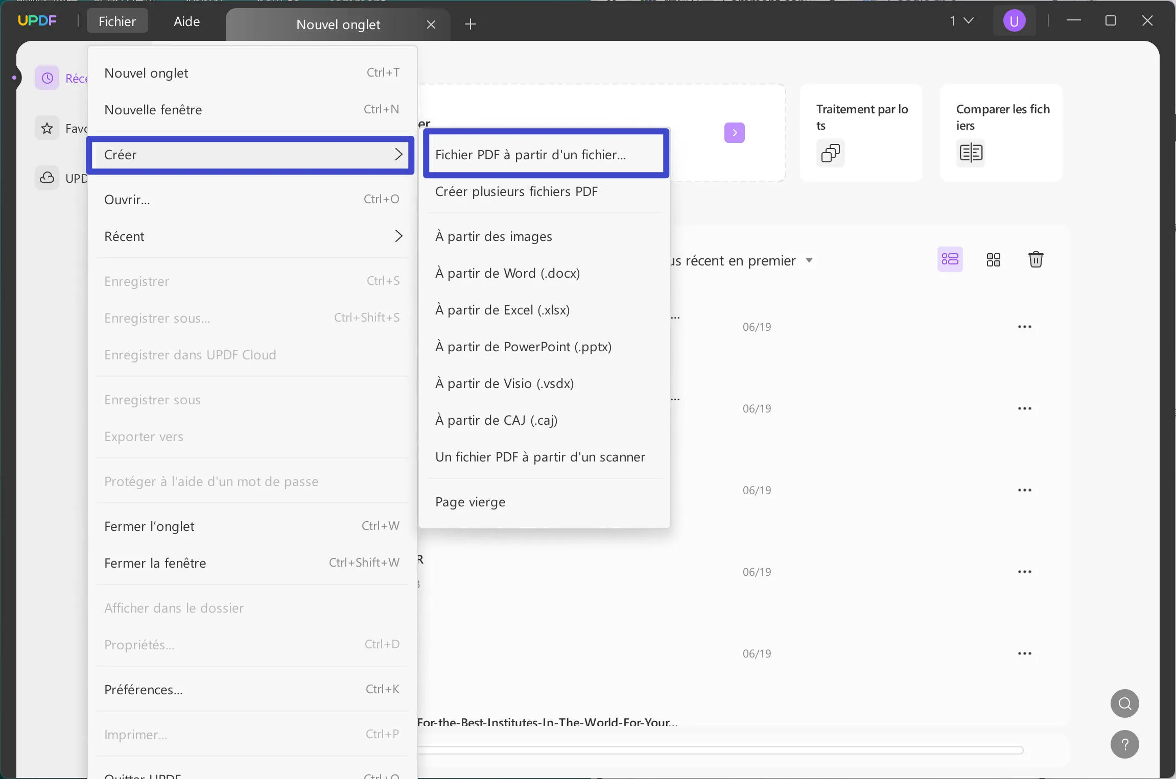Open the three-dot menu on first document
This screenshot has height=779, width=1176.
(x=1025, y=327)
